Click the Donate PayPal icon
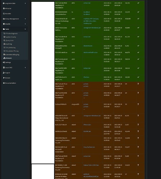The image size is (161, 179). (4, 78)
